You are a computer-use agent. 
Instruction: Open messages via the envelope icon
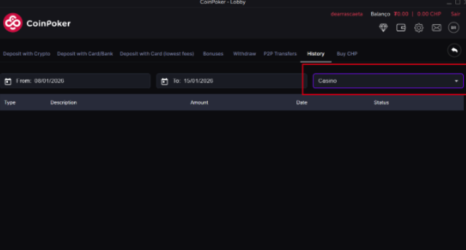coord(436,28)
